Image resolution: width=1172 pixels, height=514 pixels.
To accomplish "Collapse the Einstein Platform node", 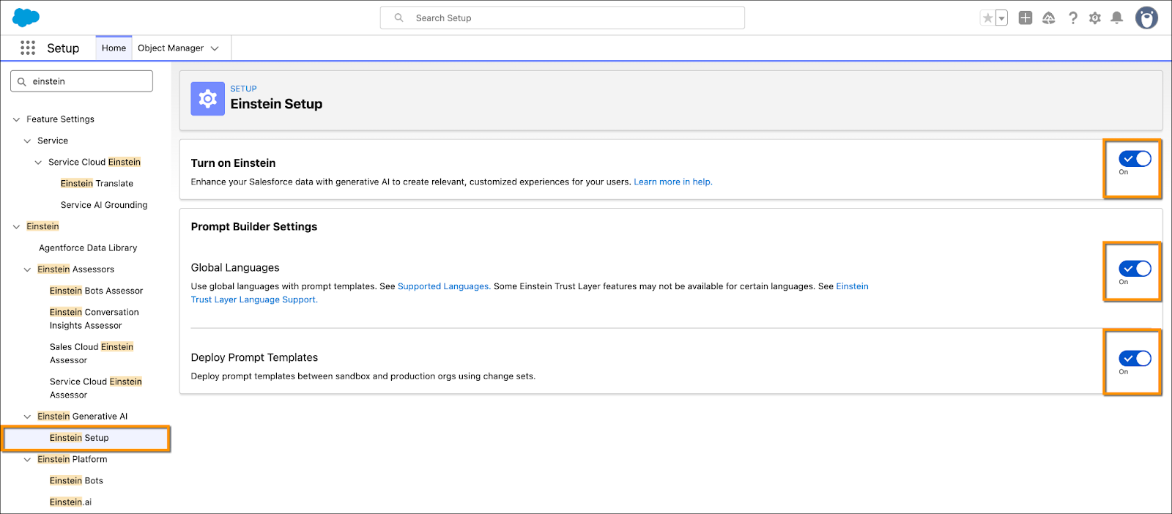I will click(x=27, y=459).
